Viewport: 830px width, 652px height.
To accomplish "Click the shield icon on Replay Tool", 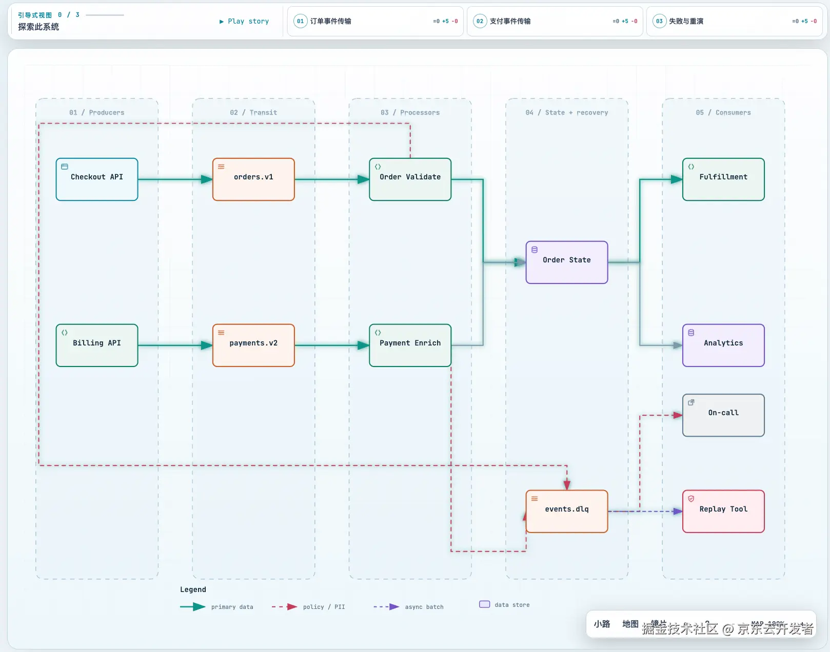I will coord(691,499).
